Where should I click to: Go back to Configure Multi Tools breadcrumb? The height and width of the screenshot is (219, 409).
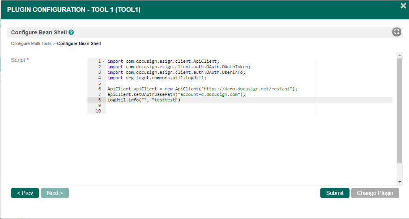tap(31, 43)
